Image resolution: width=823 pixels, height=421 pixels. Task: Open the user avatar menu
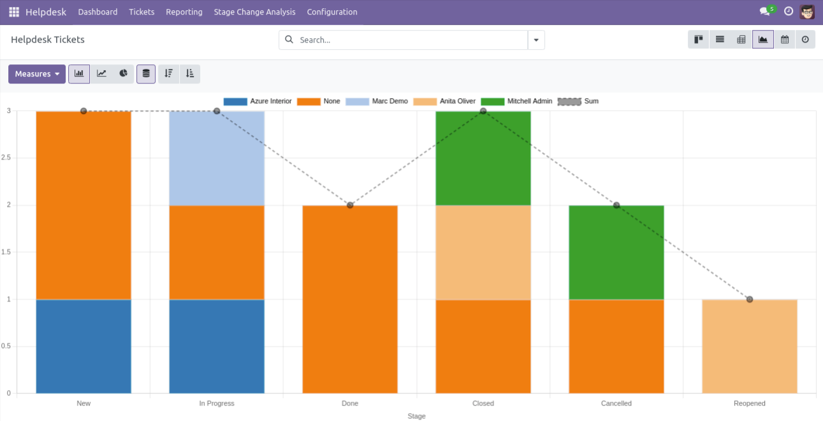pos(808,12)
